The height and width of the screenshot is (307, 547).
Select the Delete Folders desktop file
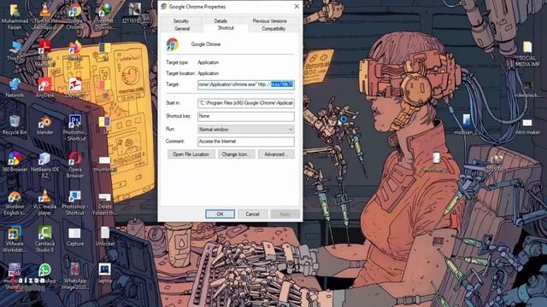point(104,204)
